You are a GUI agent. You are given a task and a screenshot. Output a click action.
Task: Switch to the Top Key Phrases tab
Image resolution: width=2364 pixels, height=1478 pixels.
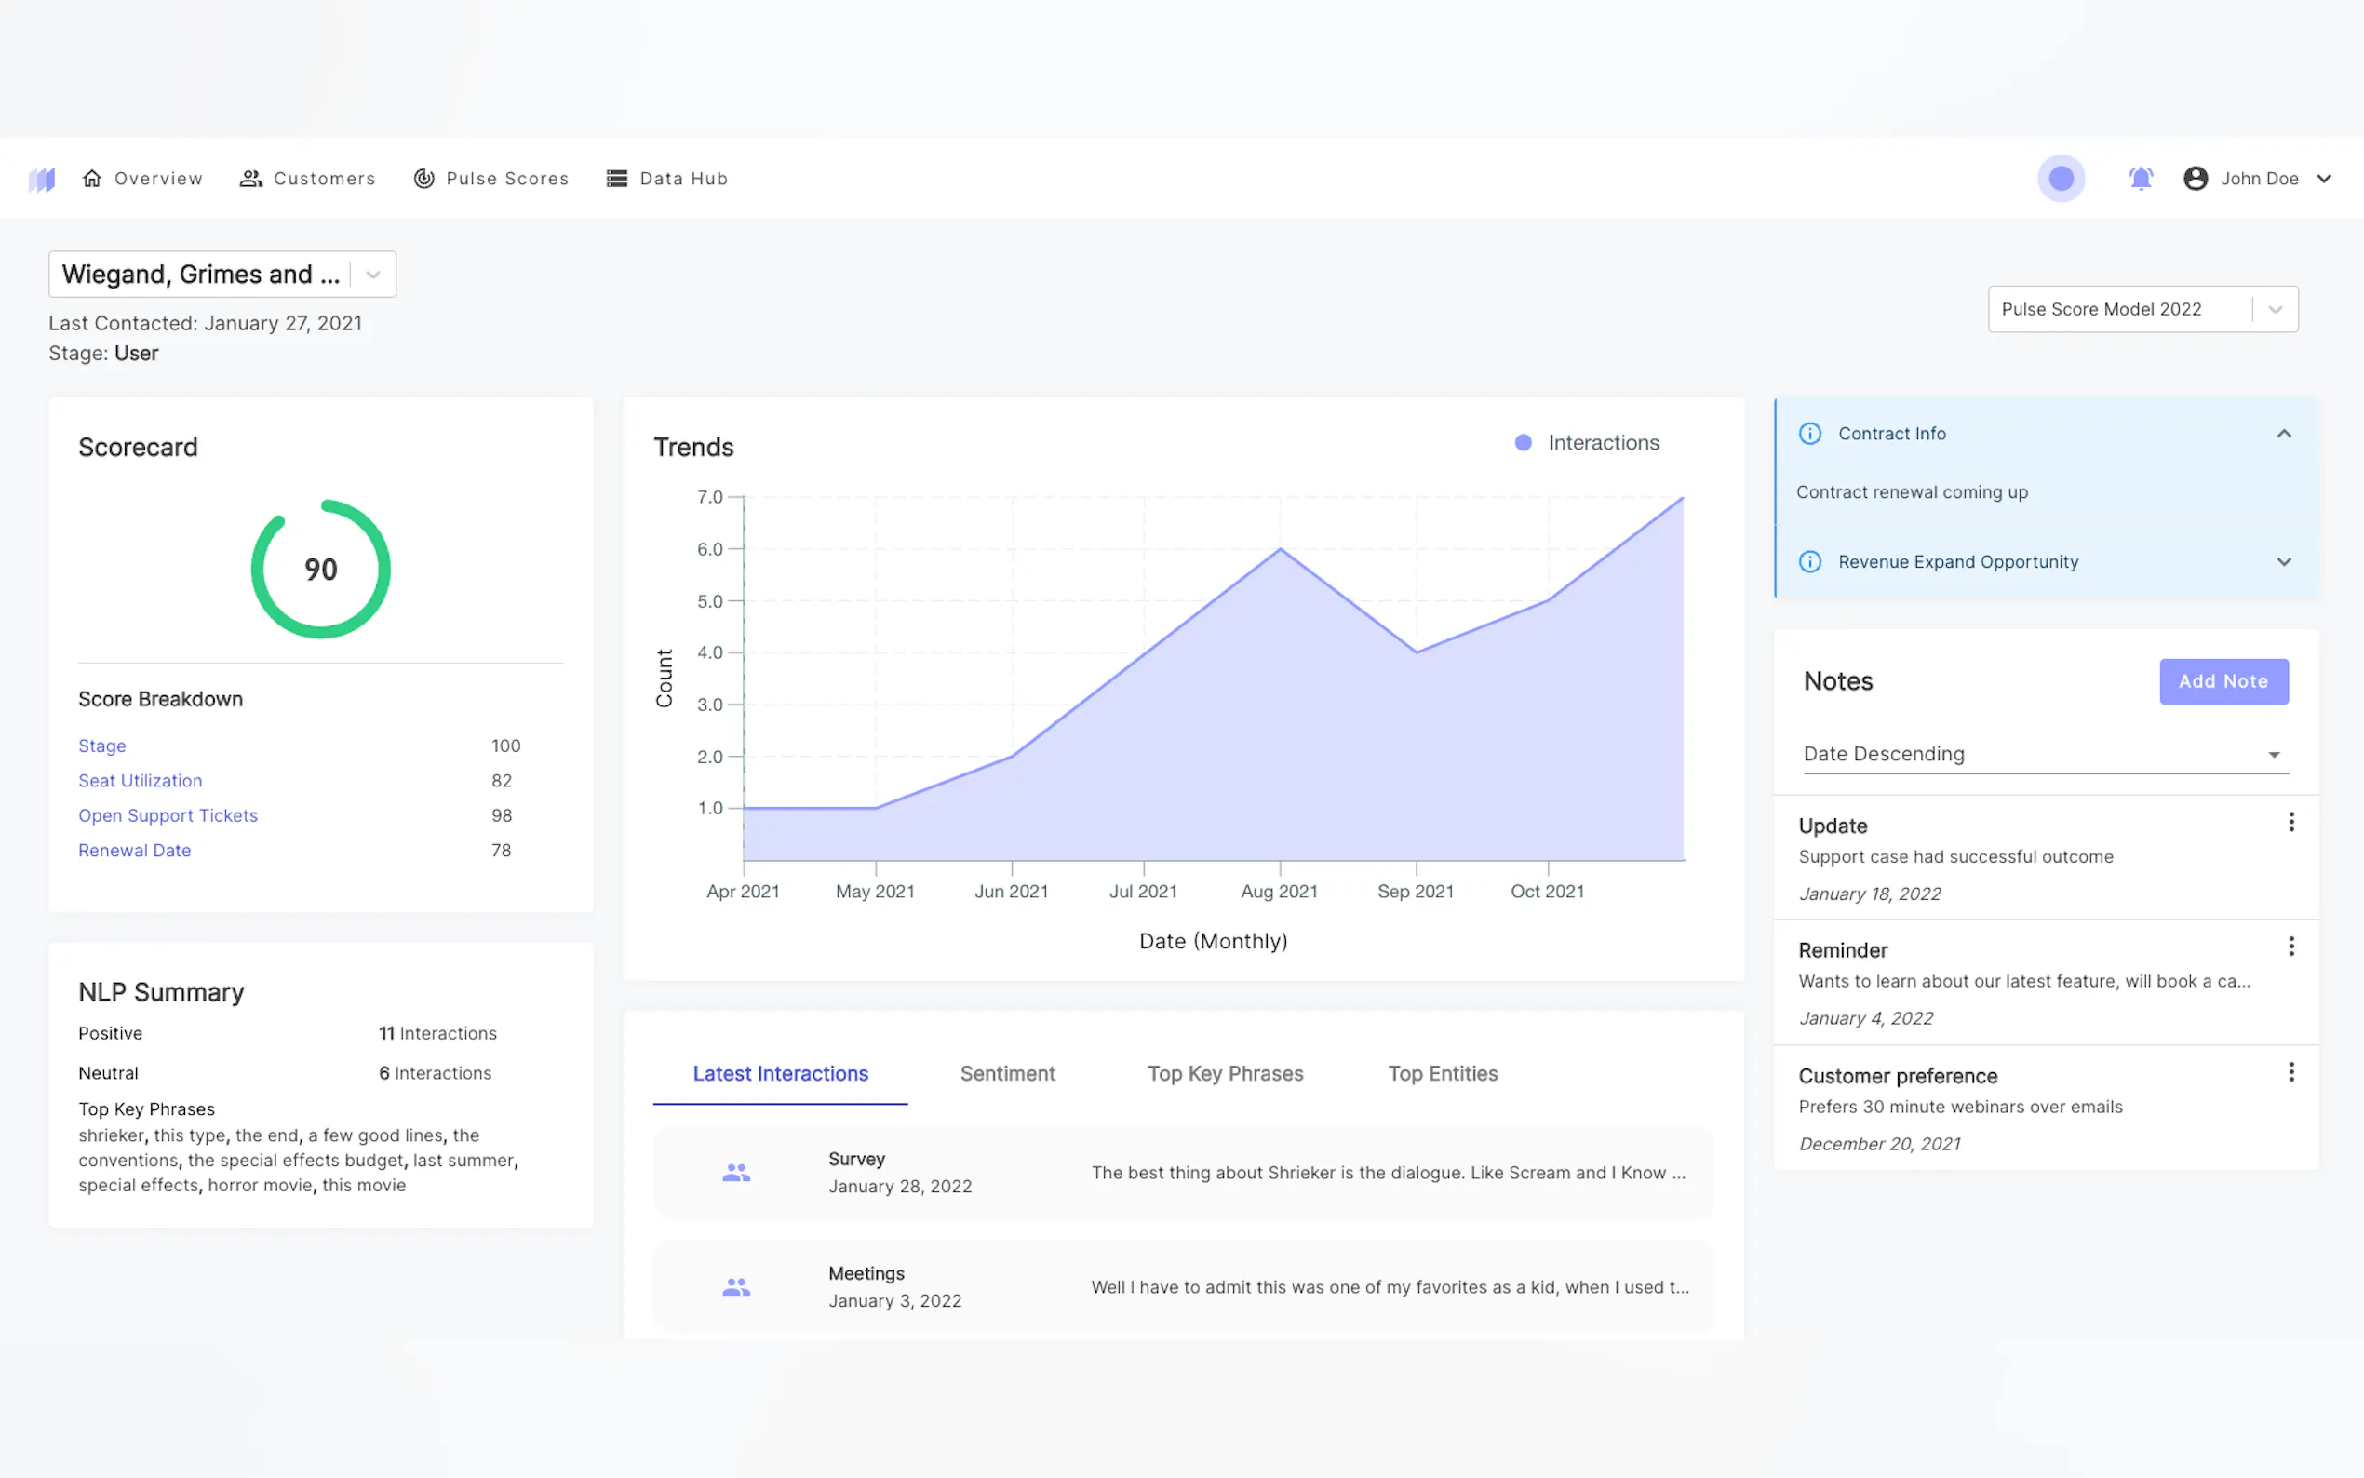pyautogui.click(x=1225, y=1073)
